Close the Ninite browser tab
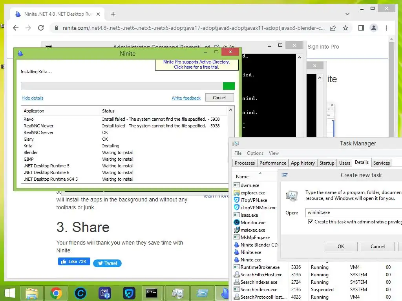The height and width of the screenshot is (301, 402). click(x=98, y=14)
